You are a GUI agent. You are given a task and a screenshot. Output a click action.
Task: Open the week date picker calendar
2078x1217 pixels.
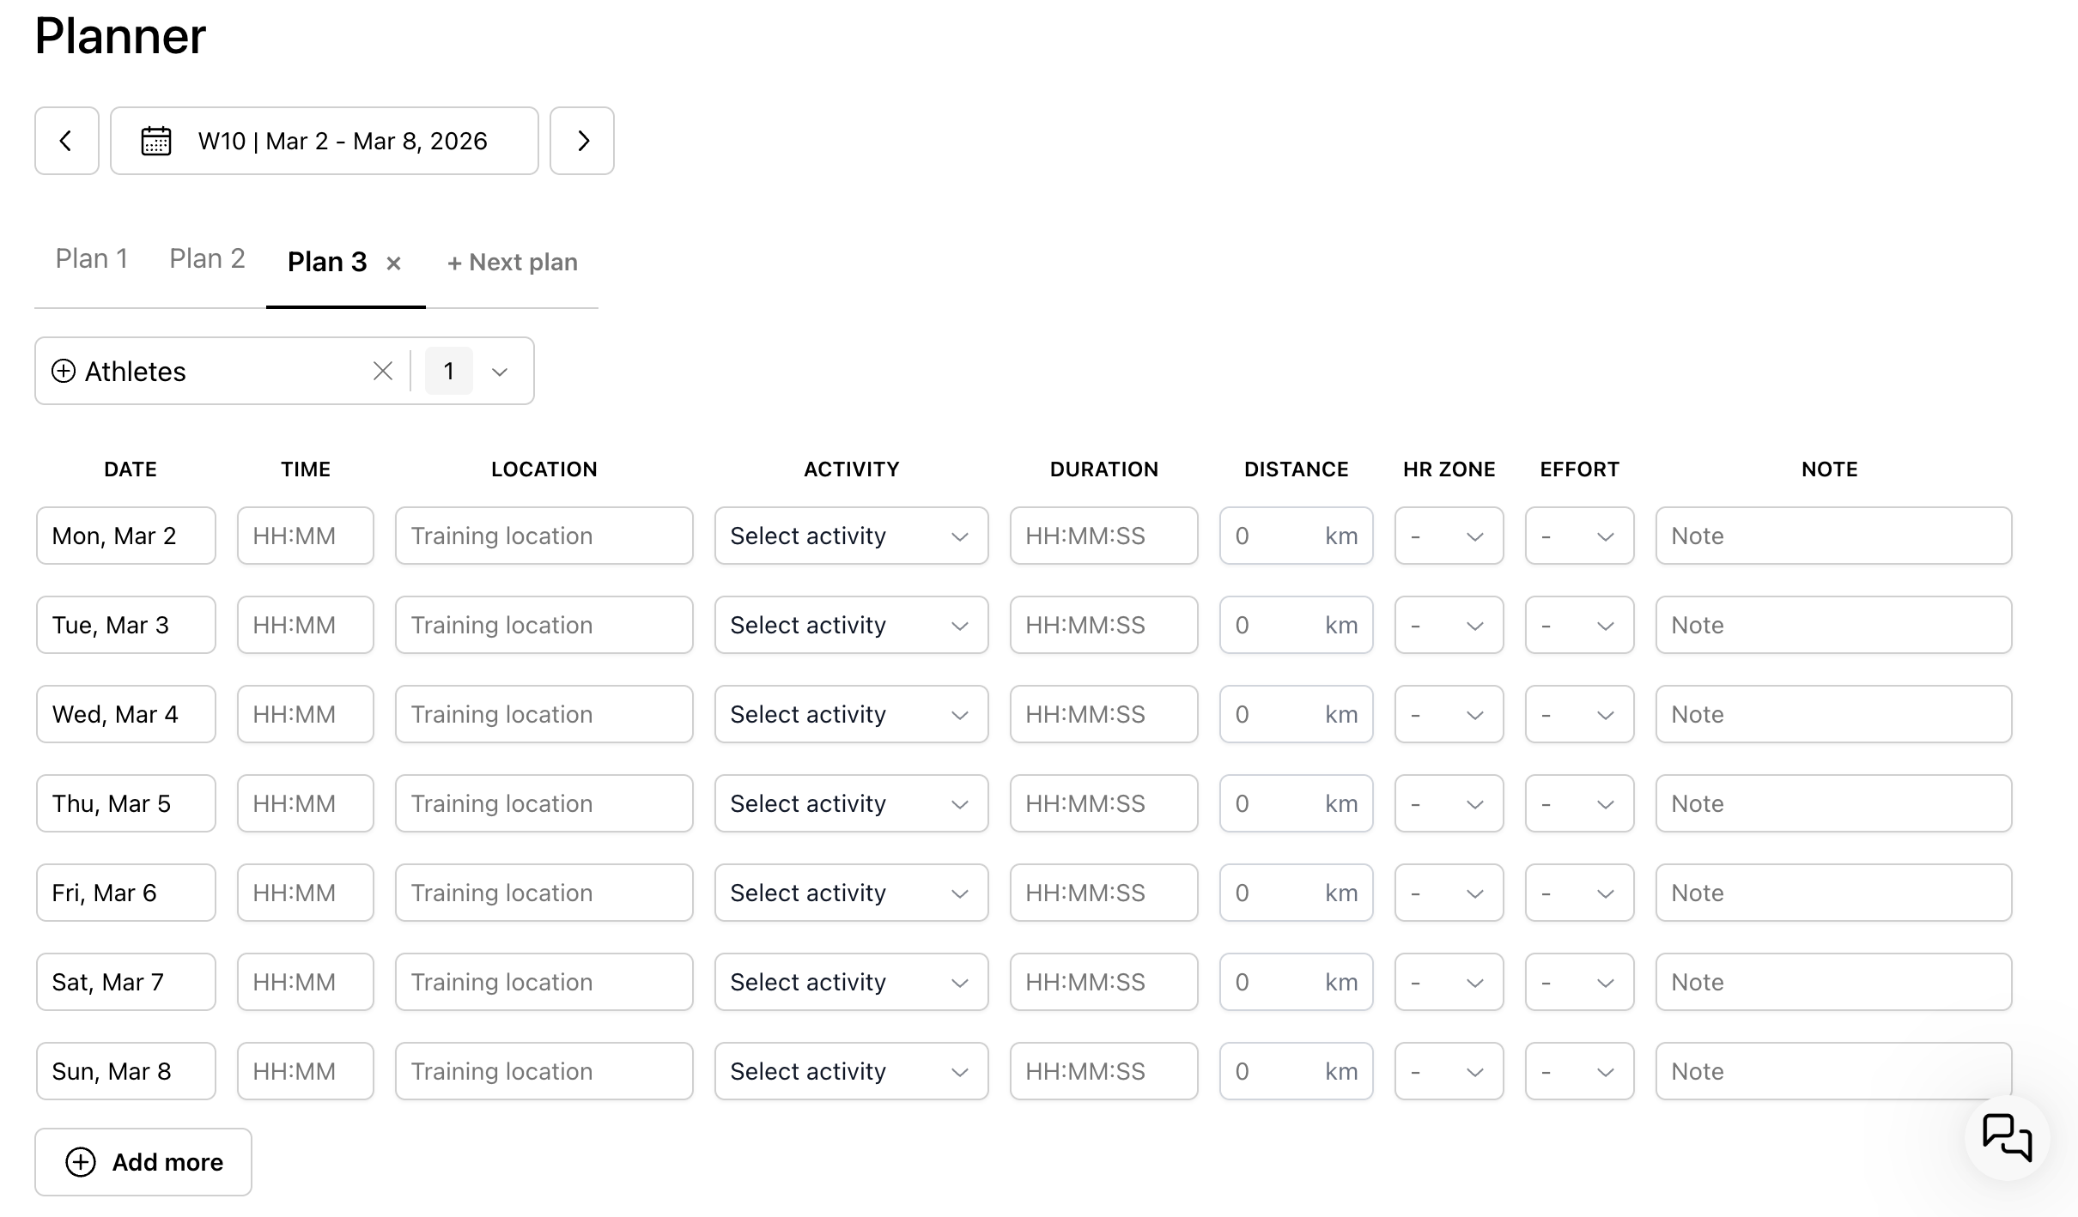coord(156,141)
